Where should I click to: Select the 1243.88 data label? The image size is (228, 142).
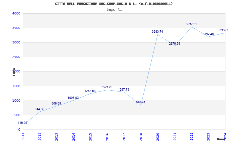pos(90,91)
